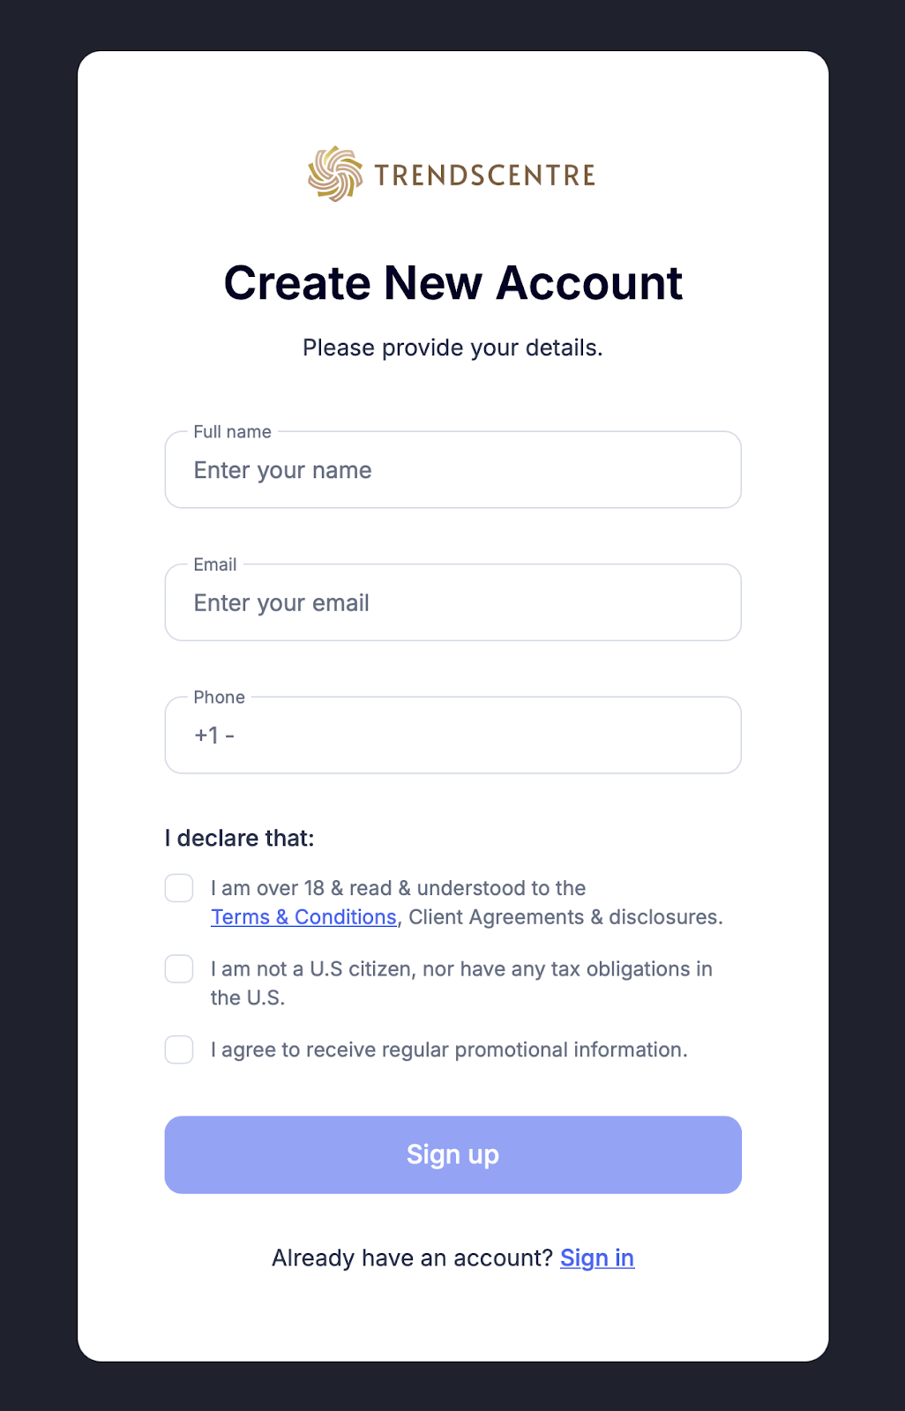Tick the not a U.S citizen checkbox
The height and width of the screenshot is (1411, 905).
click(x=179, y=968)
